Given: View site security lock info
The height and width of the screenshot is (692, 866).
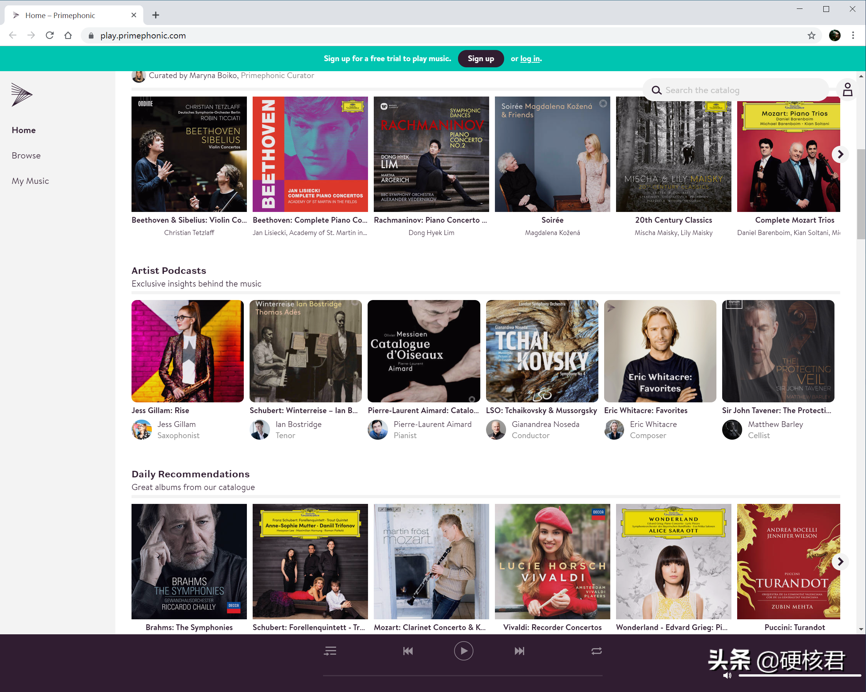Looking at the screenshot, I should point(91,36).
